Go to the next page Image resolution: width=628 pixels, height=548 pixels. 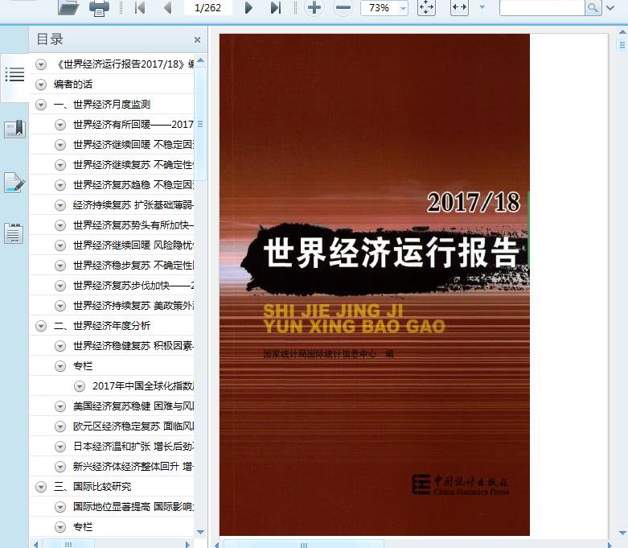tap(248, 7)
